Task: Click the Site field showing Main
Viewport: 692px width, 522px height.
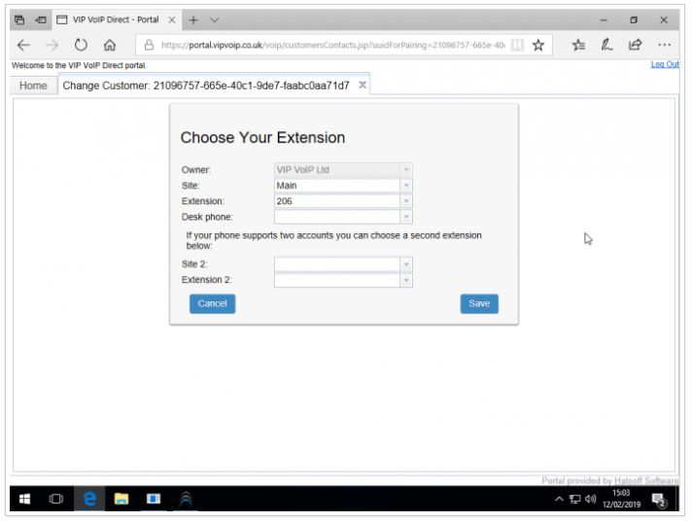Action: tap(337, 186)
